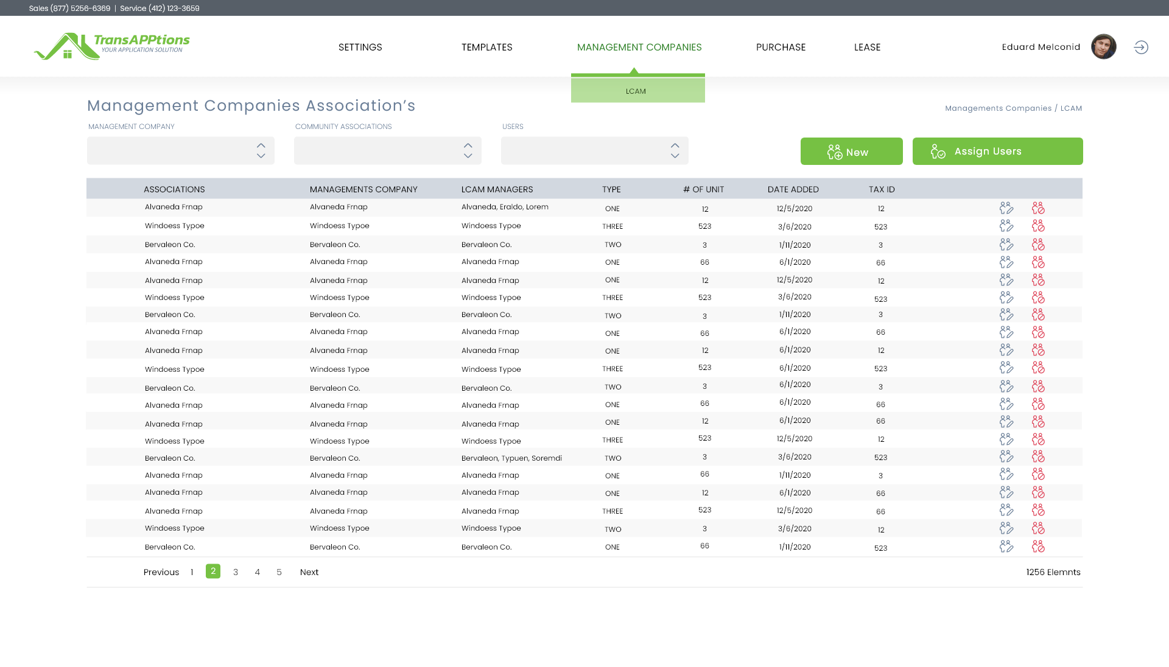The width and height of the screenshot is (1169, 667).
Task: Go to the Next page
Action: click(x=309, y=572)
